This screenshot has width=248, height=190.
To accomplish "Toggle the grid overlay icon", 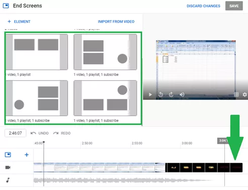I will 236,94.
